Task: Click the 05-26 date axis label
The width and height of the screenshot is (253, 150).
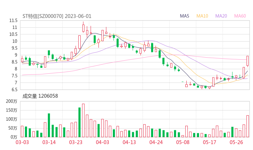Action: click(x=236, y=142)
